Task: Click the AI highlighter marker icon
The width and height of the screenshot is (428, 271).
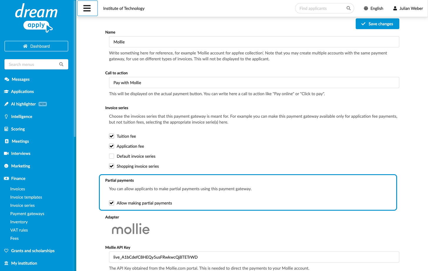Action: tap(6, 104)
